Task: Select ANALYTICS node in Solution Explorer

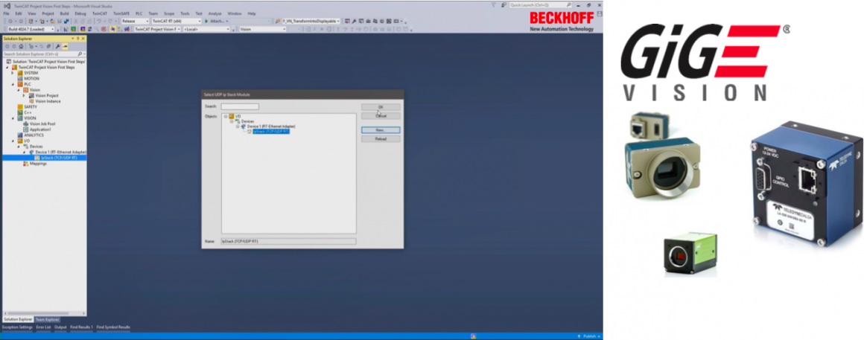Action: coord(33,135)
